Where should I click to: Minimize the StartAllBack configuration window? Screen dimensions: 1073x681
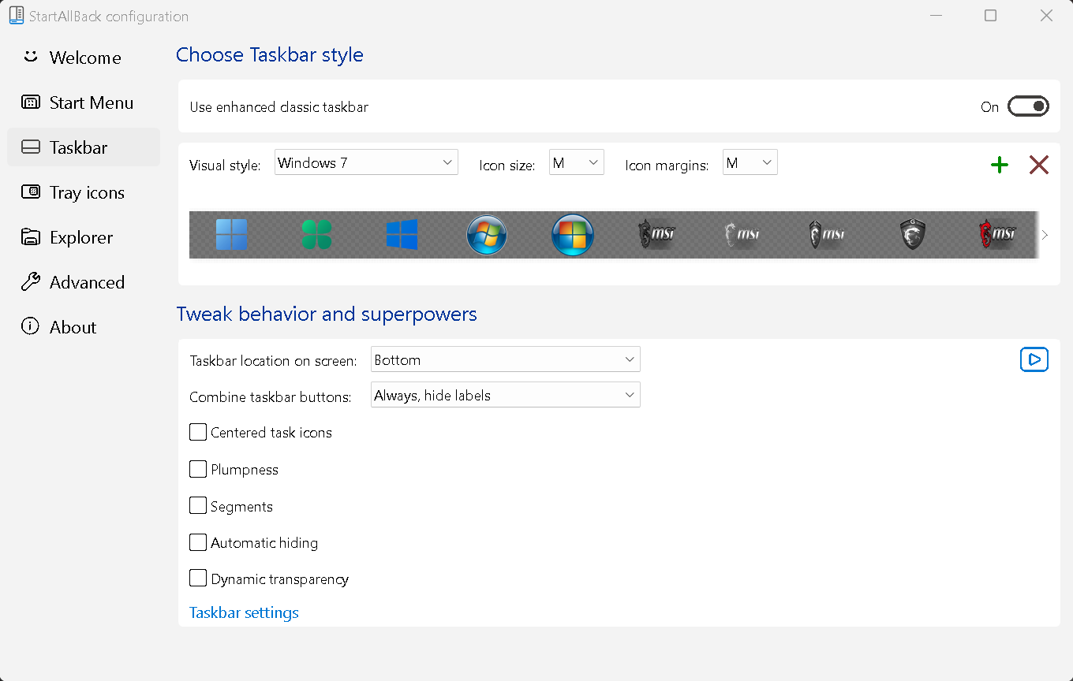(x=936, y=16)
